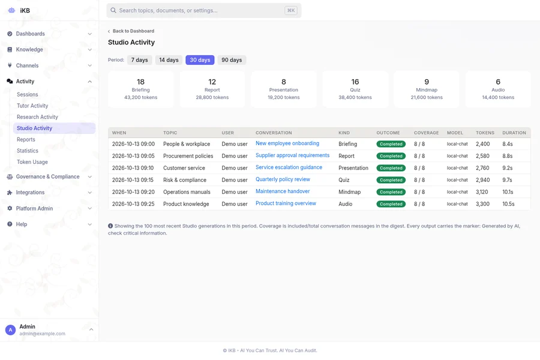540x360 pixels.
Task: Go Back to Dashboard link
Action: pos(131,31)
